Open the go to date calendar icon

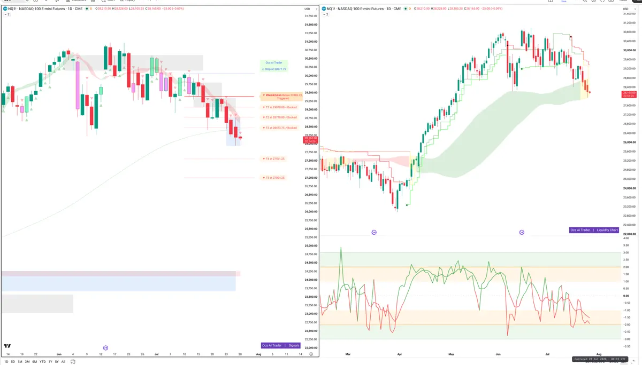tap(73, 361)
